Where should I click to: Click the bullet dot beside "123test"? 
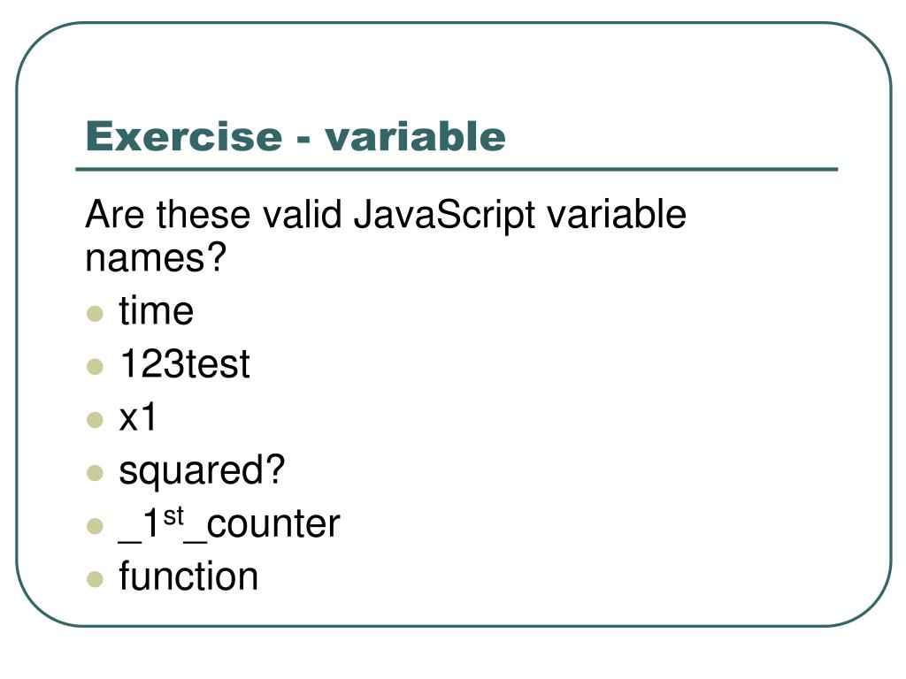tap(96, 366)
